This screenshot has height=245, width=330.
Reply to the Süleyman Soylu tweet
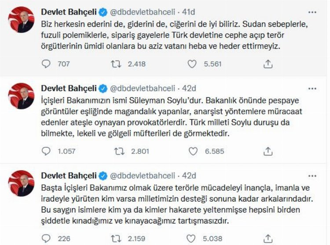[47, 151]
